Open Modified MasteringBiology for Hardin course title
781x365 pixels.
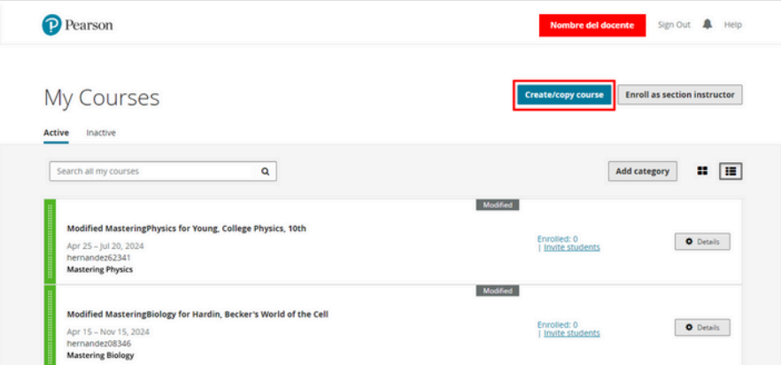click(197, 315)
